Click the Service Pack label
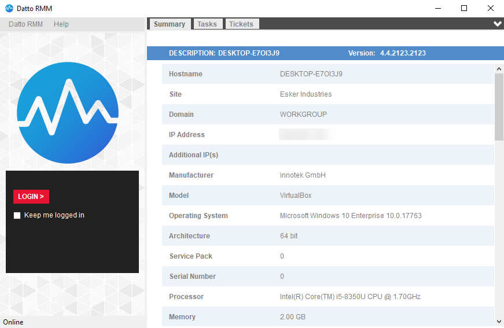The height and width of the screenshot is (328, 504). 190,256
